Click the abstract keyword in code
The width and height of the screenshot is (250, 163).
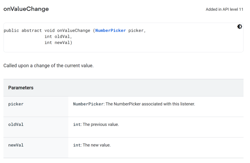tap(32, 31)
